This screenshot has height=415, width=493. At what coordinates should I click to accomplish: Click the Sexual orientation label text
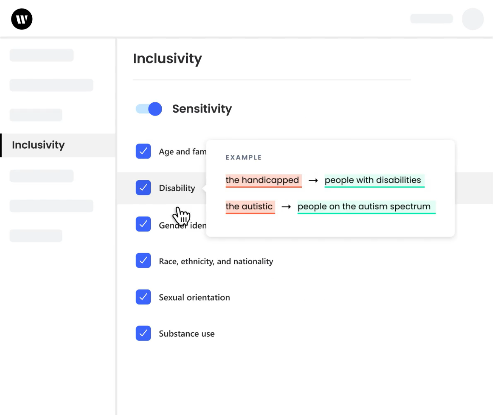point(194,297)
